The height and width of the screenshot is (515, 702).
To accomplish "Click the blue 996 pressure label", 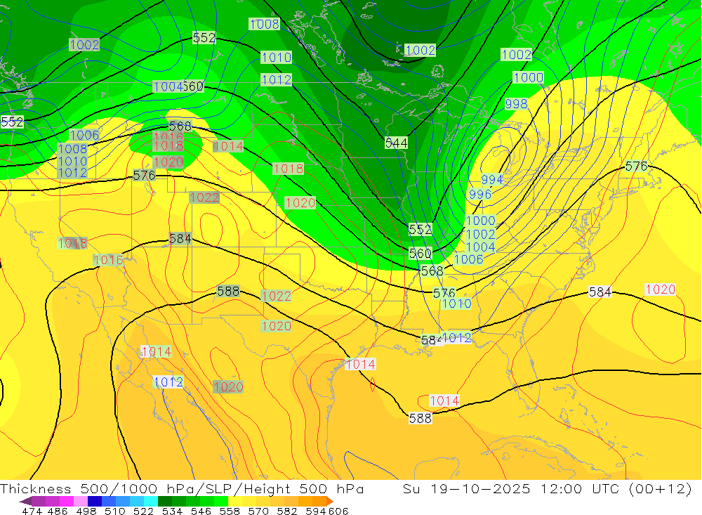I will [480, 195].
